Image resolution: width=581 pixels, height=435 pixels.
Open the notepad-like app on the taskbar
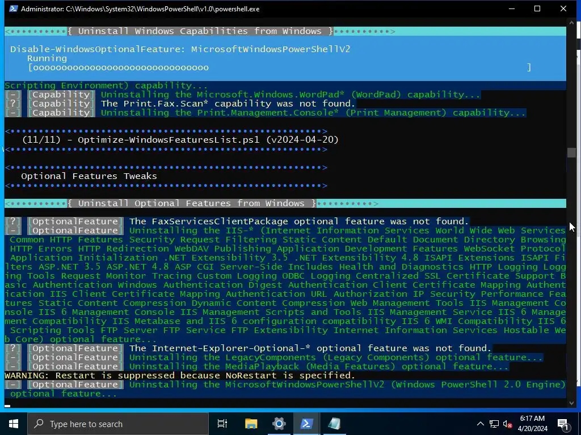[334, 424]
